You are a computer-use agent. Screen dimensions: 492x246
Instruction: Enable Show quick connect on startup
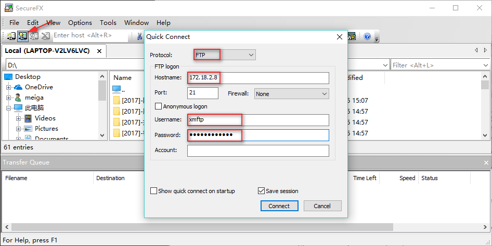pos(154,191)
